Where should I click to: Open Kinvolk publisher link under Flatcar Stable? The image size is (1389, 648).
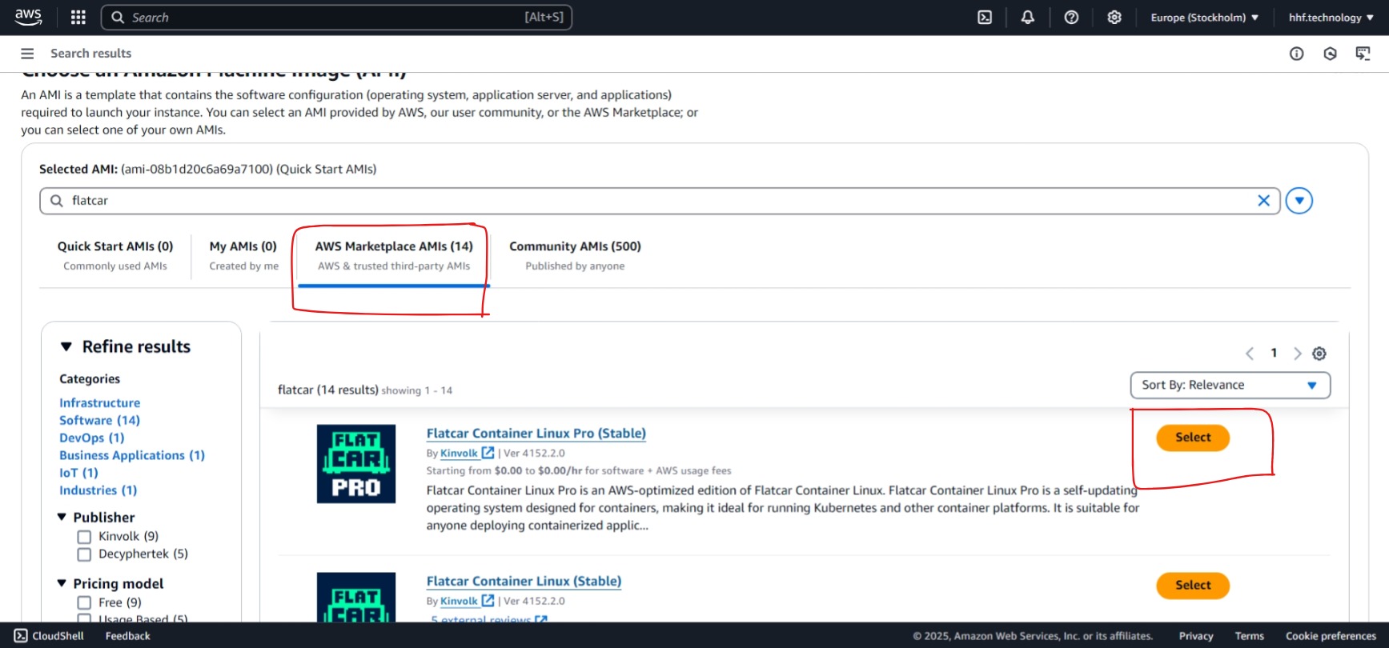pos(459,601)
